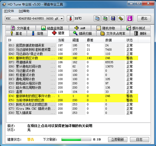The height and width of the screenshot is (146, 156).
Task: Select row (09) 累计通电时间计数
Action: (73, 66)
